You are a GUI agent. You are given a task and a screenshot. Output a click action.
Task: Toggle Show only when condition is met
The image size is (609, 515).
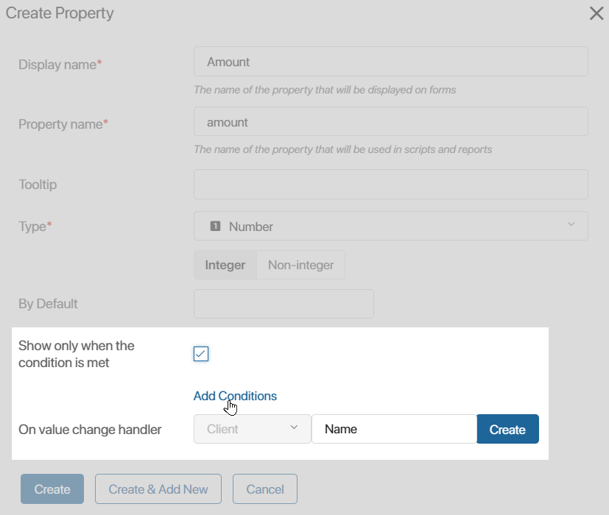[x=201, y=354]
